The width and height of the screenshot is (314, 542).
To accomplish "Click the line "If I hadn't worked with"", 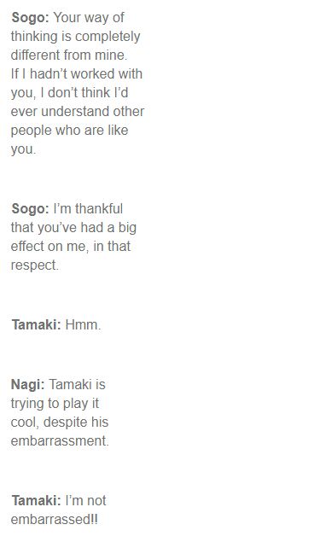I will click(x=76, y=73).
